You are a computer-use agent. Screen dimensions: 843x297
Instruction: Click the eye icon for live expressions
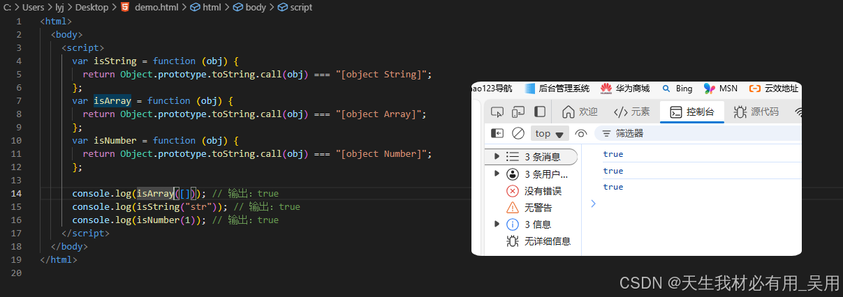point(580,133)
